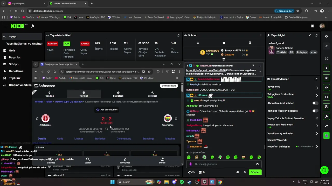
Task: Select Basketball tab on Sofascore
Action: click(118, 94)
